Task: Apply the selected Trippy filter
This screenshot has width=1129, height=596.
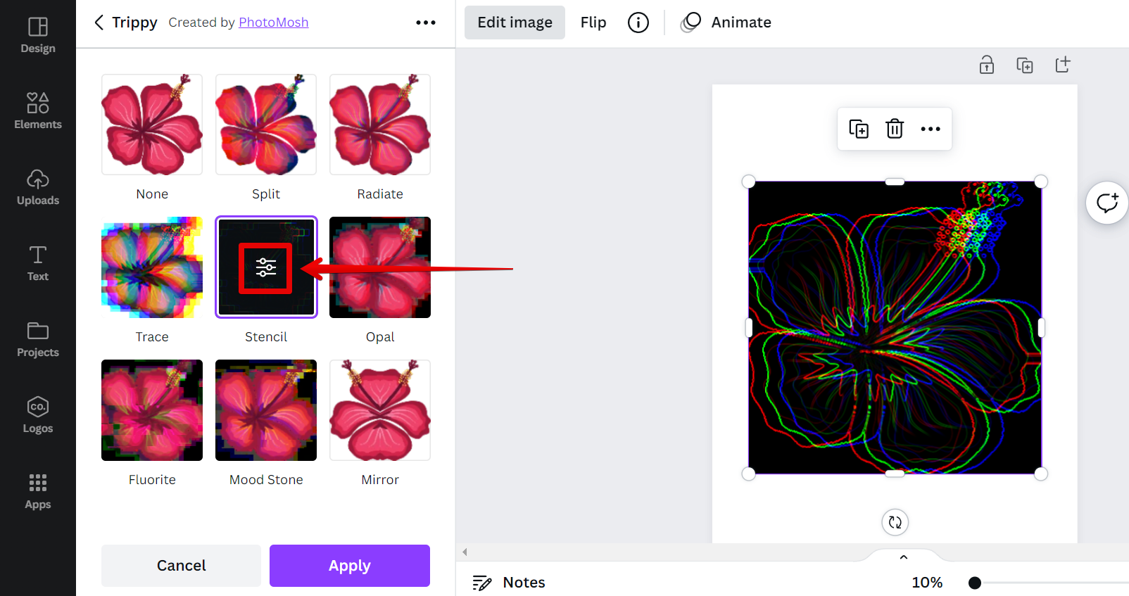Action: 349,565
